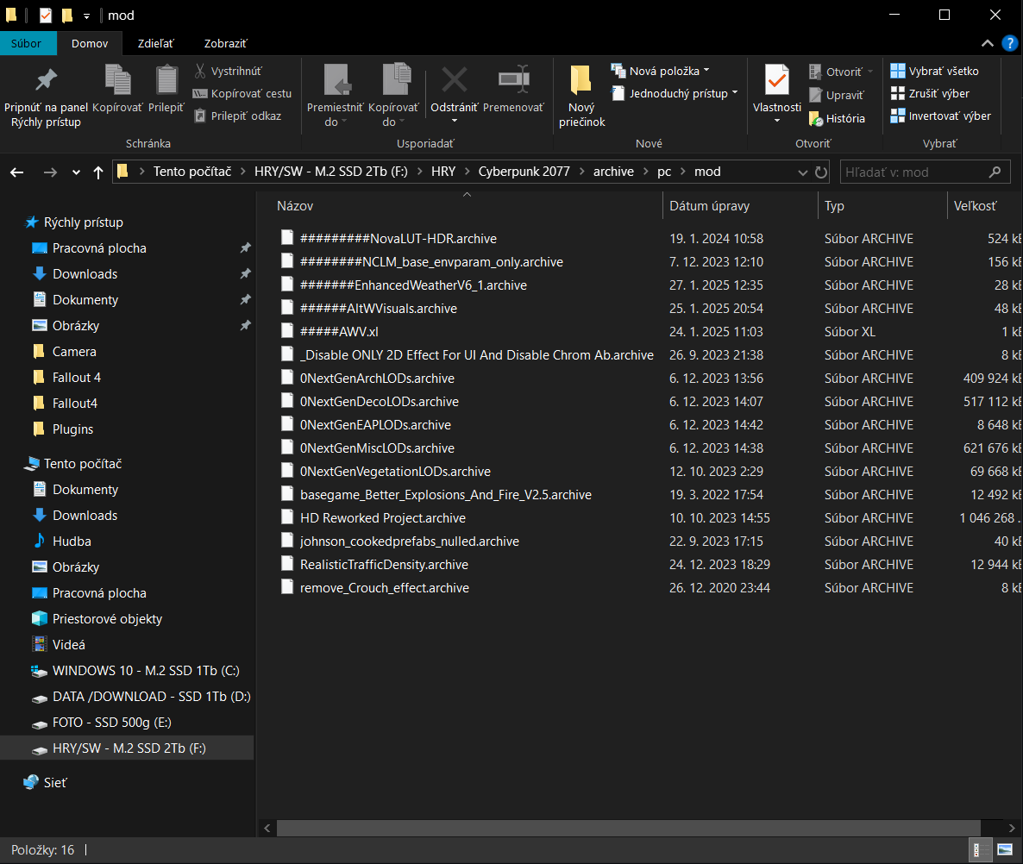The image size is (1023, 864).
Task: Click the Premenovať icon
Action: [x=513, y=80]
